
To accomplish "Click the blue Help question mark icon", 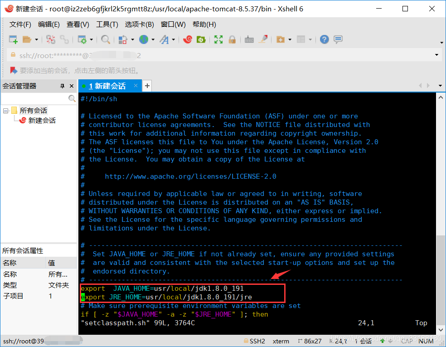I will click(x=324, y=39).
